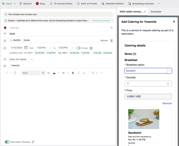Click the Price field 0.0001 USD
This screenshot has width=179, height=146.
148,96
